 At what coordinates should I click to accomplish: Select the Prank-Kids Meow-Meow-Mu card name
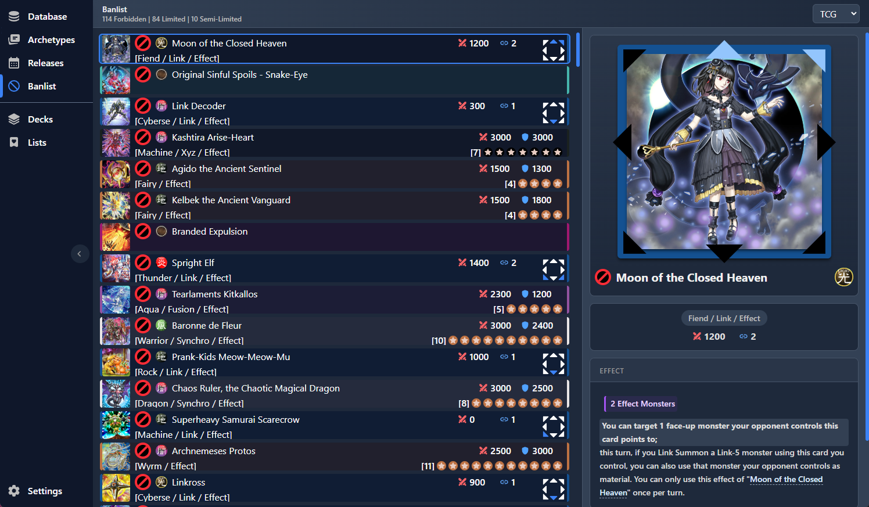231,357
